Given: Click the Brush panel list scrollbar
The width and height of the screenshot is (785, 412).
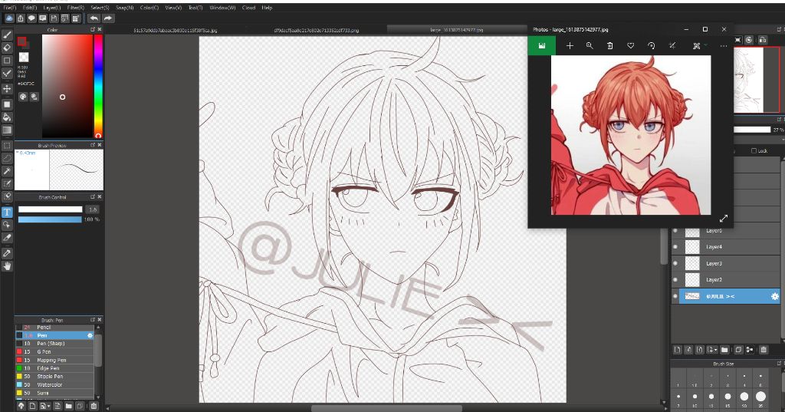Looking at the screenshot, I should (x=98, y=351).
